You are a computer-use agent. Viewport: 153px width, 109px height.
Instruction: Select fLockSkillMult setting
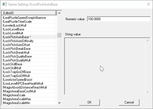coord(29,68)
